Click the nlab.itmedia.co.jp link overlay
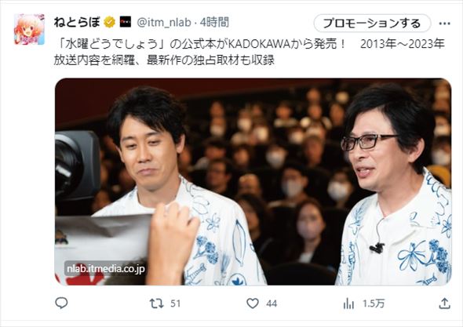 point(105,269)
